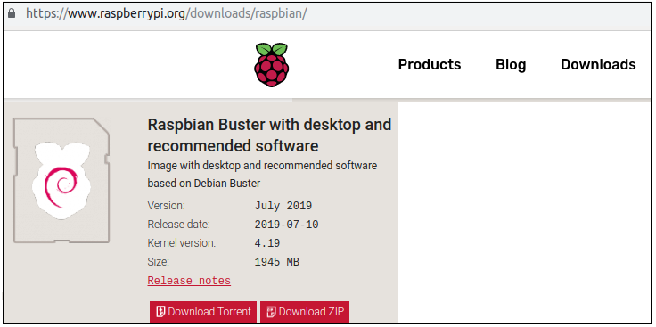
Task: Click the Raspbian Buster with desktop heading
Action: 269,135
